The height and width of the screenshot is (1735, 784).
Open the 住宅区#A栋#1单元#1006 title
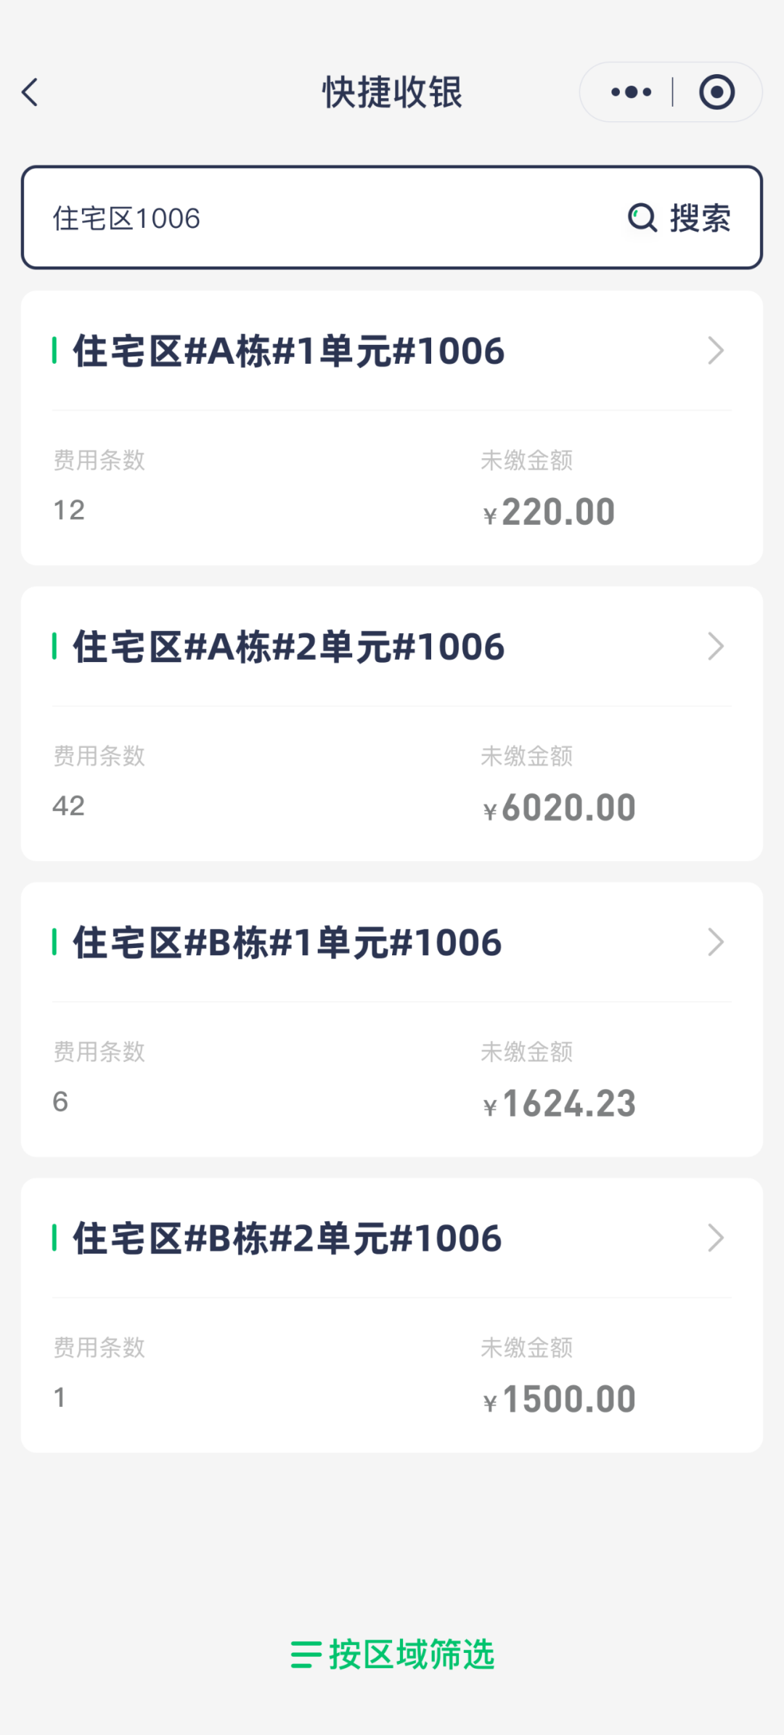pos(288,351)
